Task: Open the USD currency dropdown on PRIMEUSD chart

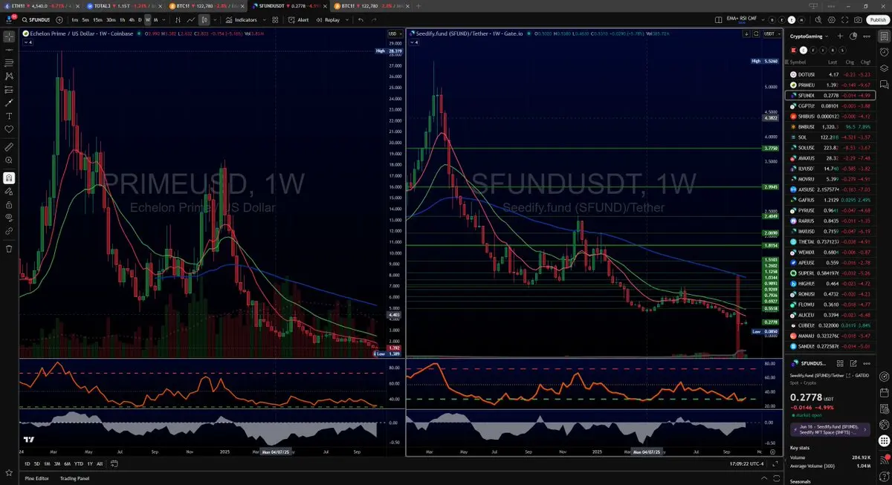Action: [x=395, y=33]
